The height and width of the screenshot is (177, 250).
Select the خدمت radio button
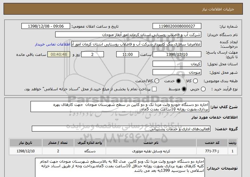point(179,81)
